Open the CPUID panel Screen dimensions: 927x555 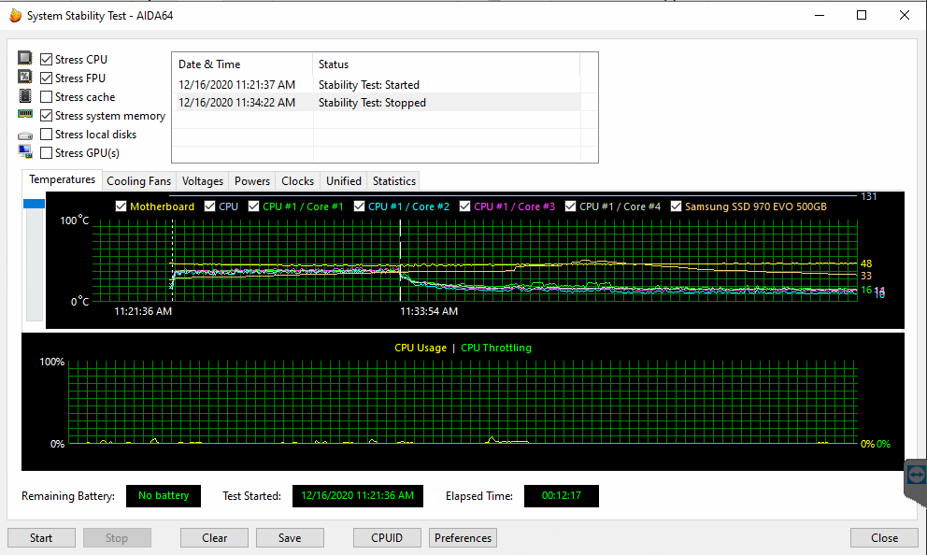click(387, 538)
